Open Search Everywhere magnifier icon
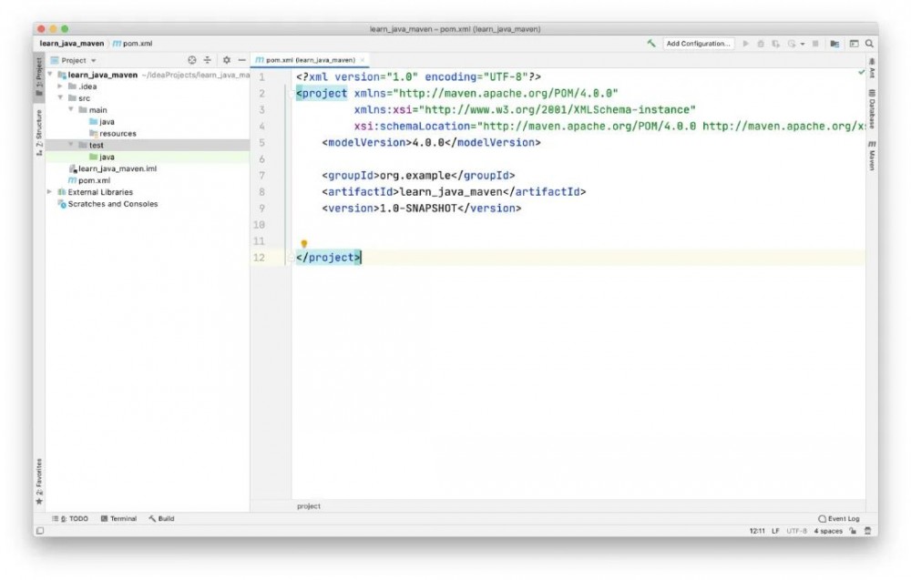This screenshot has height=580, width=911. click(870, 44)
